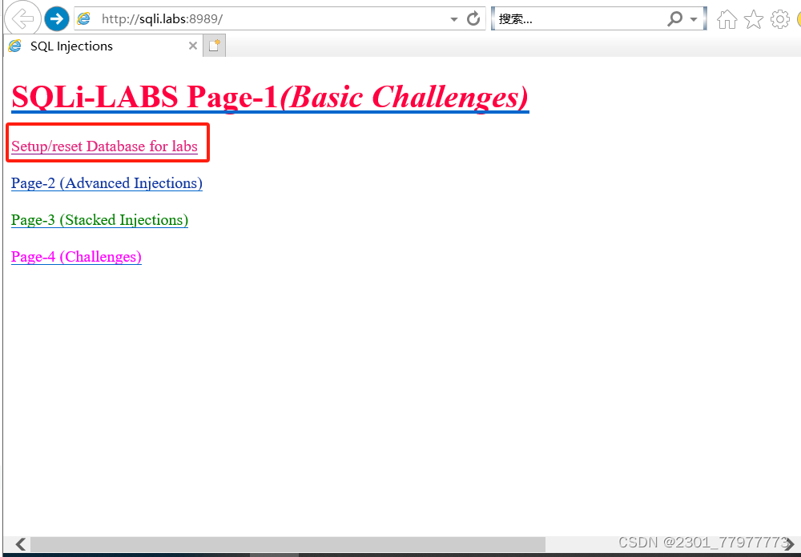801x557 pixels.
Task: Close the SQL Injections tab
Action: 192,46
